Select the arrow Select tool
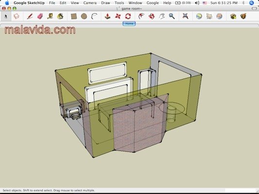Screen dimensions: 259x194 click(6, 16)
